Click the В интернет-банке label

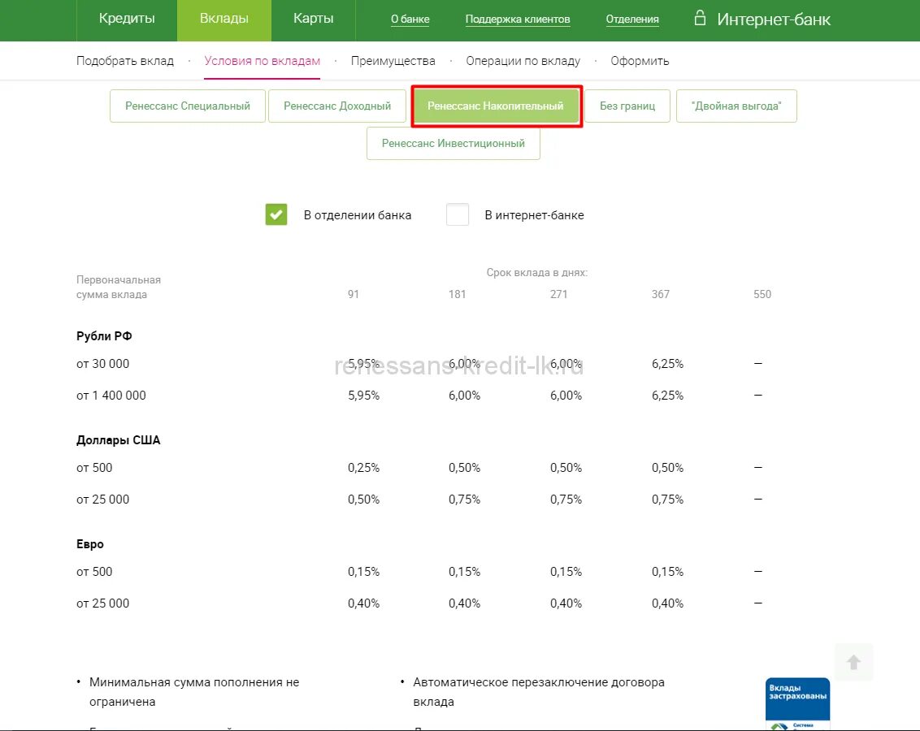535,215
